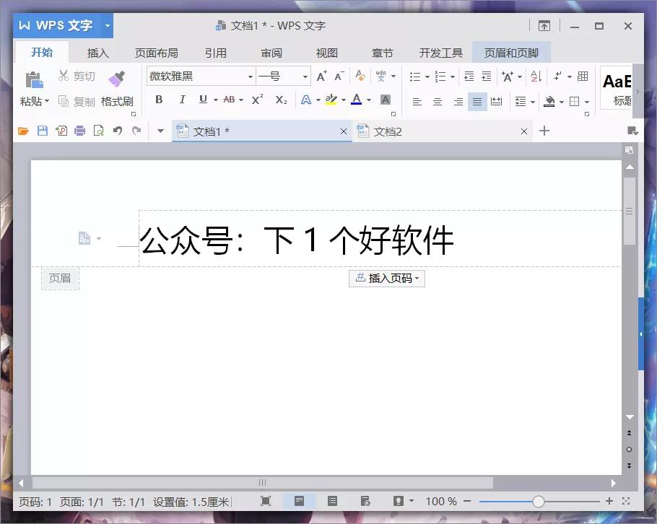Click the Save icon in quick access toolbar
Screen dimensions: 657x524
(x=41, y=131)
